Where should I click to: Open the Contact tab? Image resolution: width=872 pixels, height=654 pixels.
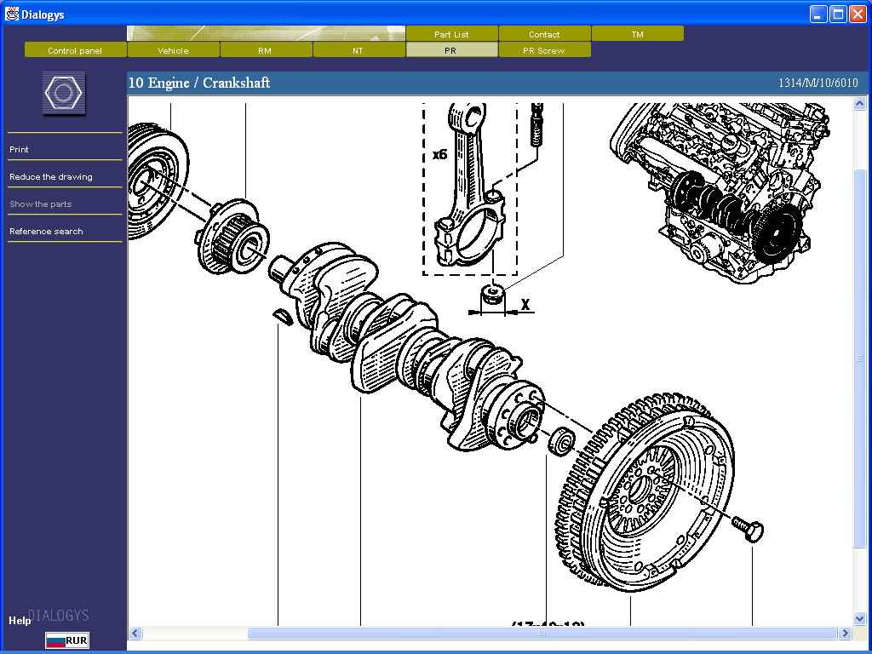pos(544,34)
